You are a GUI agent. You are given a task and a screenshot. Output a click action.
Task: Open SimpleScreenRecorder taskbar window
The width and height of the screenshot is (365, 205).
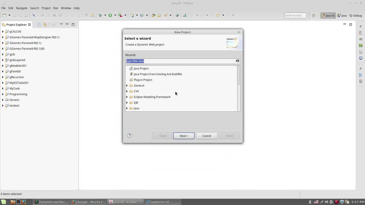(x=52, y=202)
